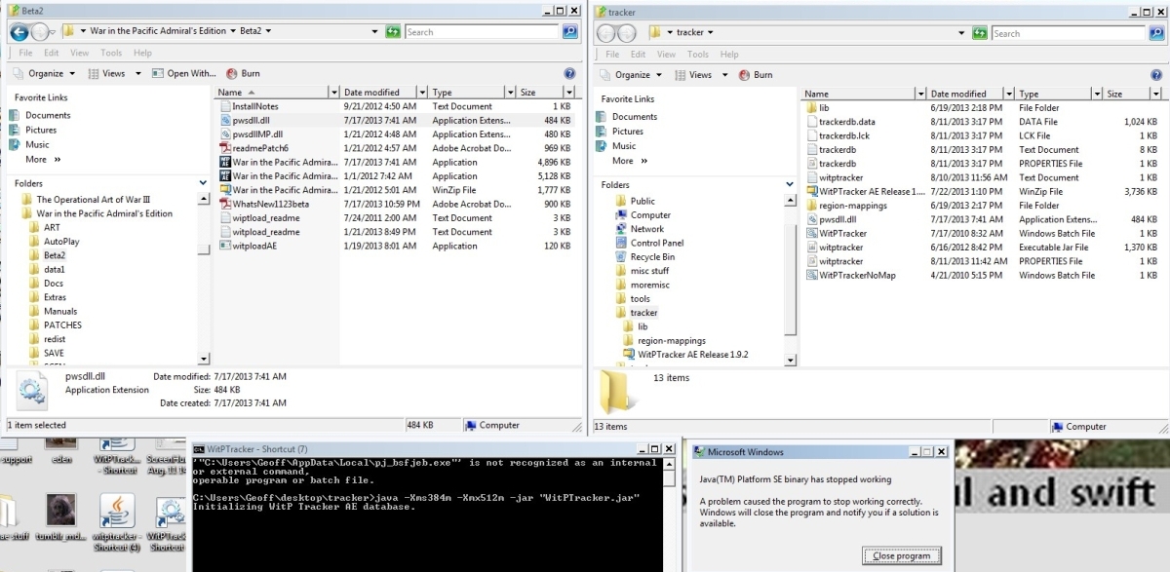Refresh the Beta2 window address bar
The height and width of the screenshot is (572, 1170).
(x=393, y=32)
